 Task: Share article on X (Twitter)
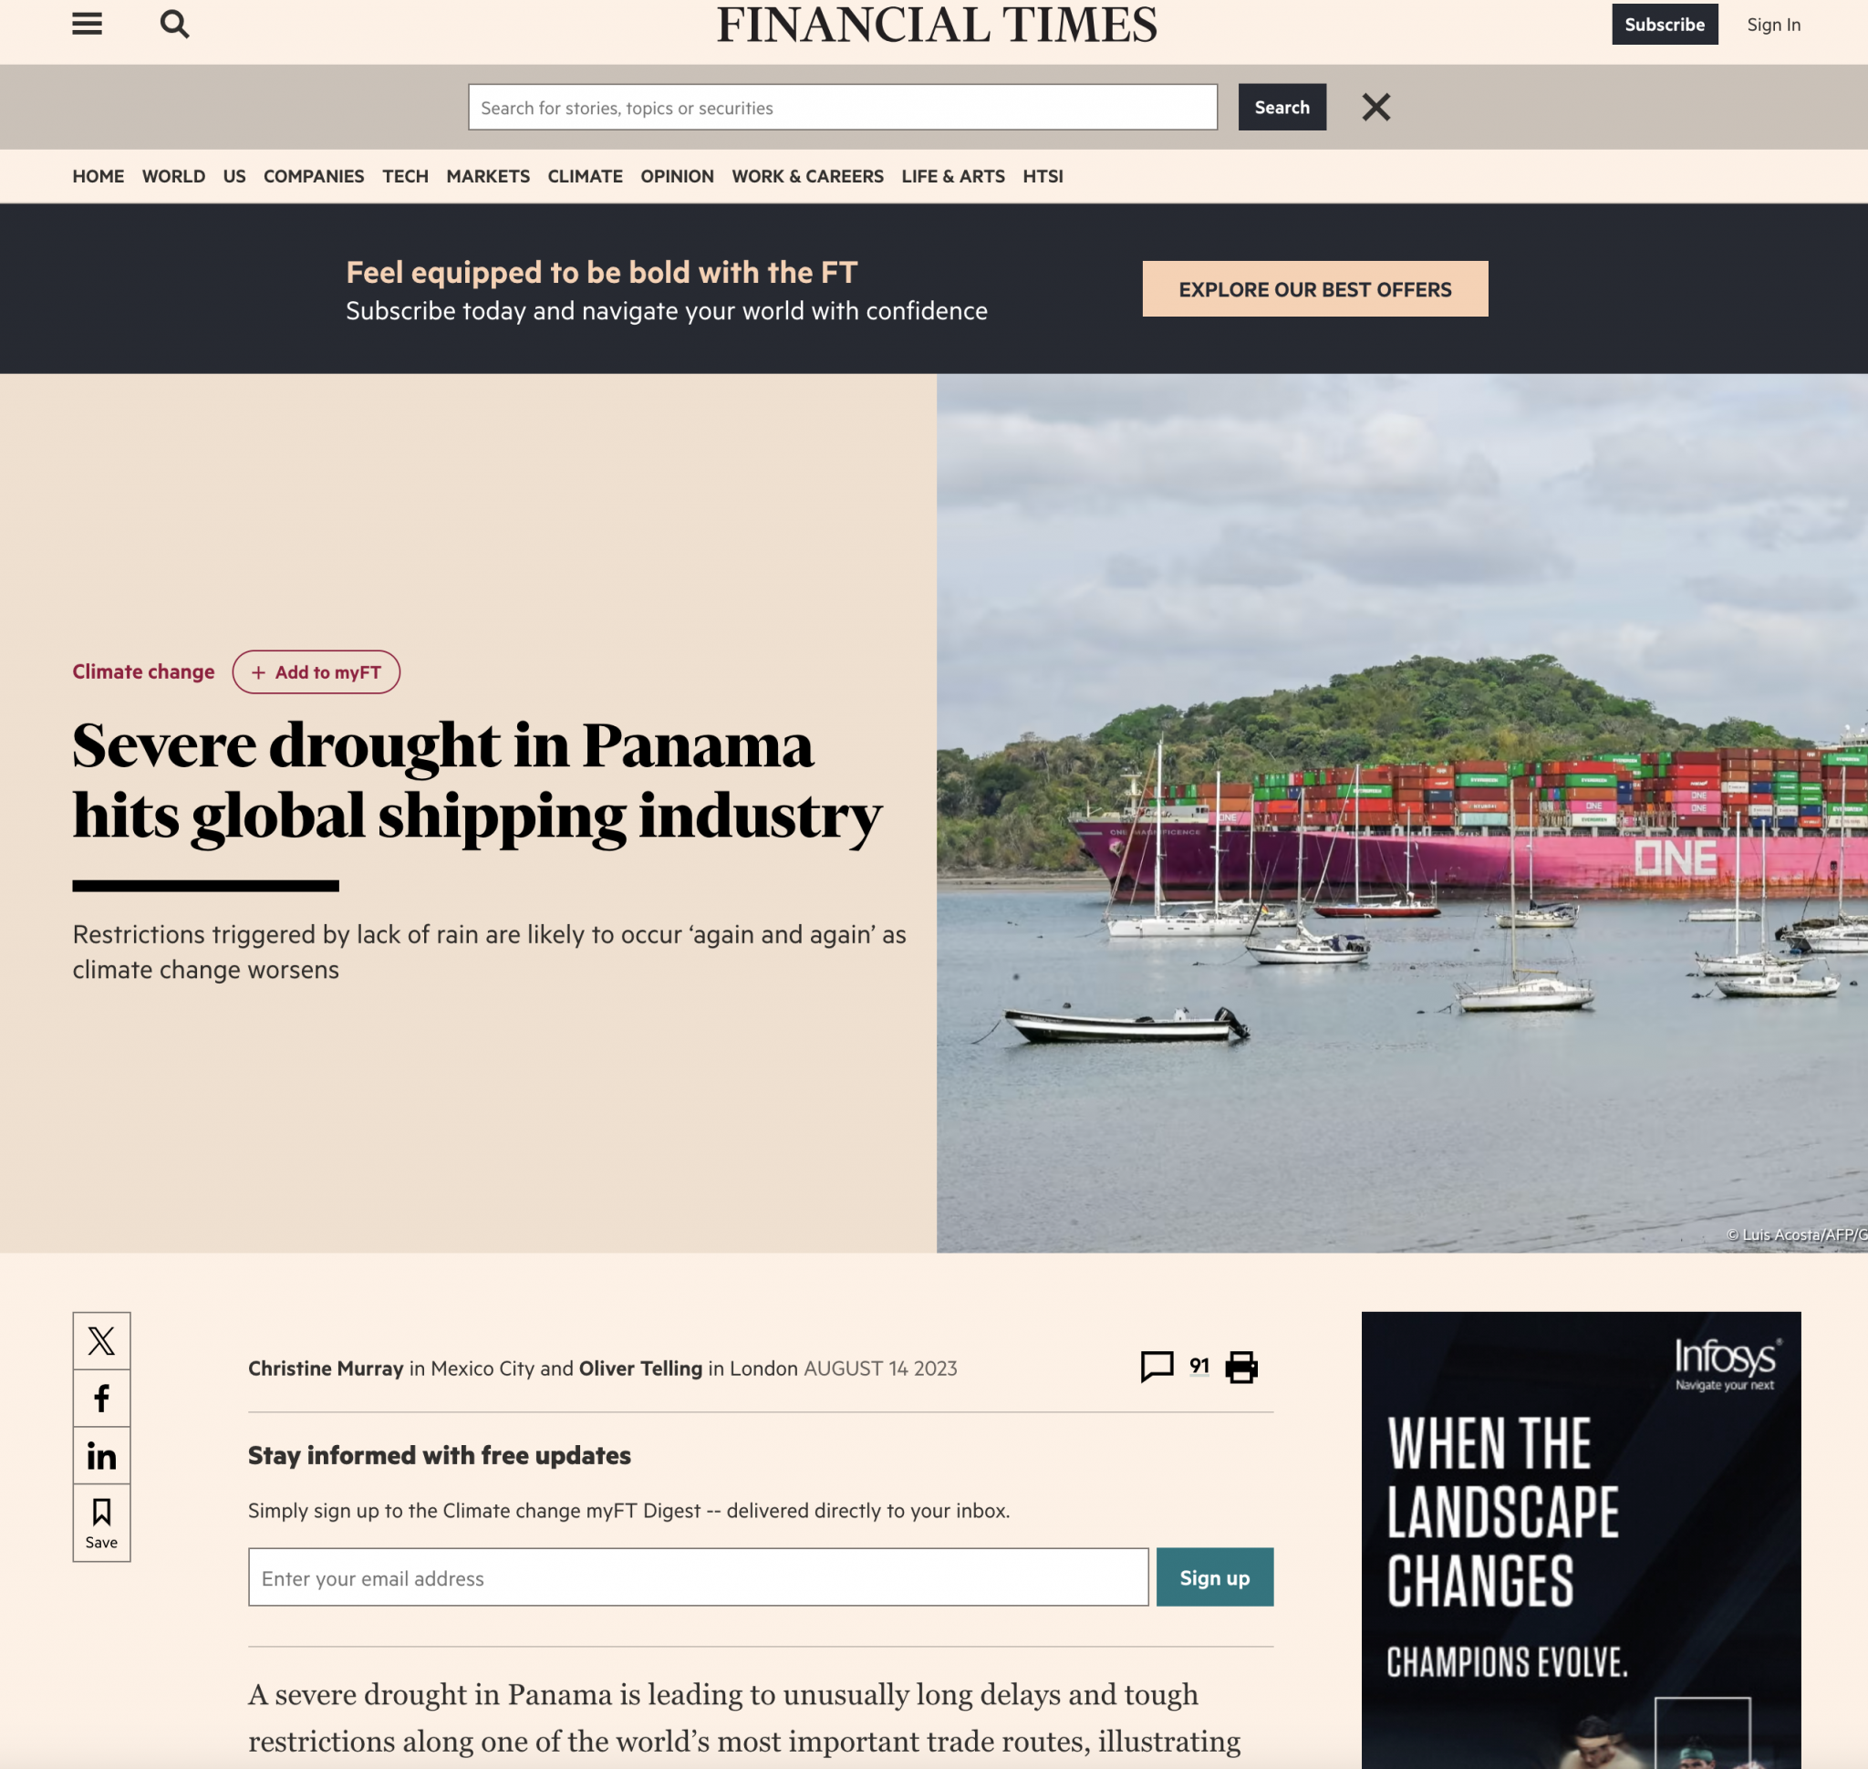tap(102, 1340)
